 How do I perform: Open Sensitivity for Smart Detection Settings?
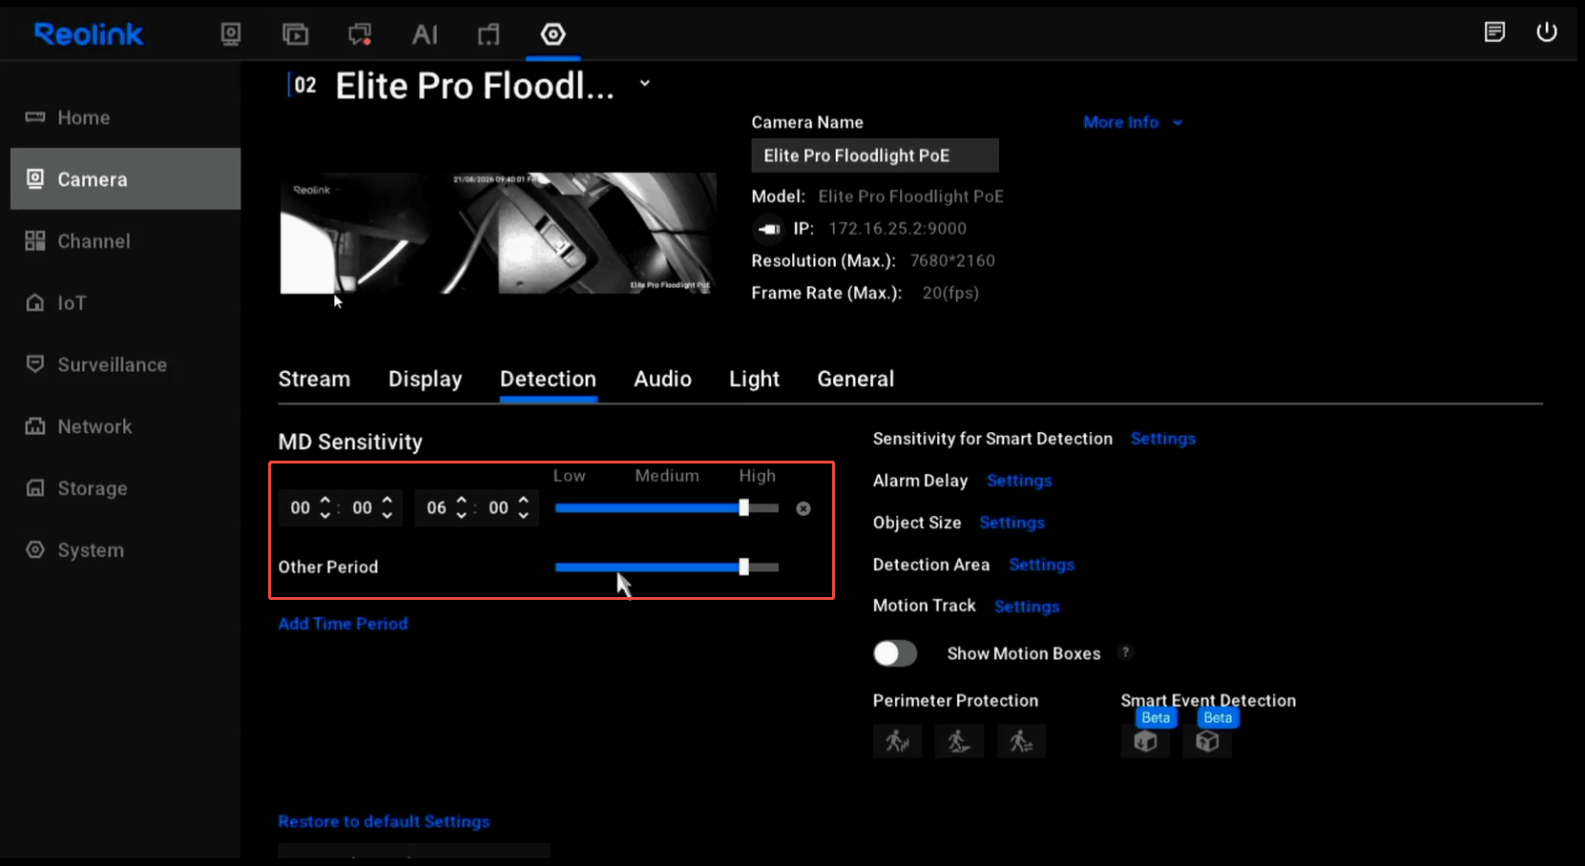coord(1163,439)
